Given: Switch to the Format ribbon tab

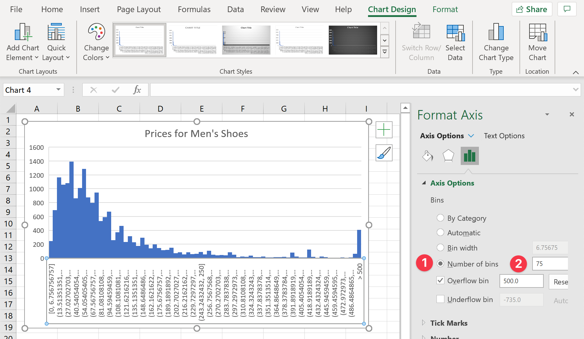Looking at the screenshot, I should tap(445, 9).
